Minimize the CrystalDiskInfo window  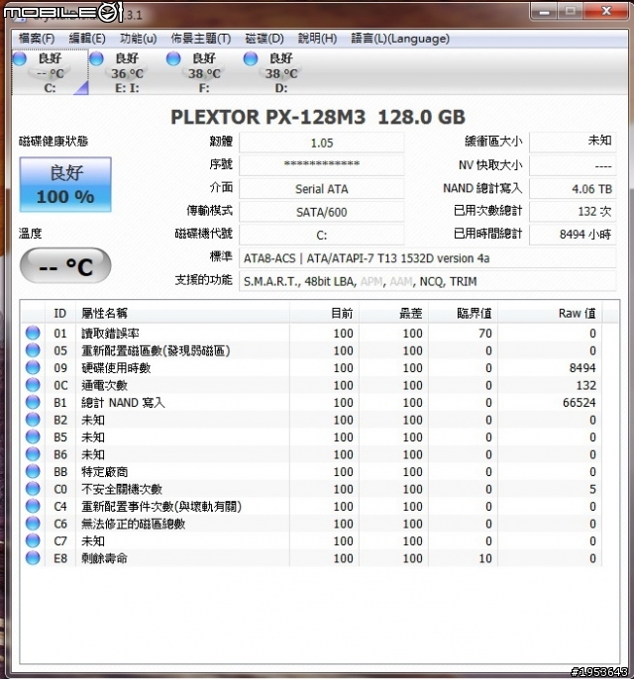544,12
